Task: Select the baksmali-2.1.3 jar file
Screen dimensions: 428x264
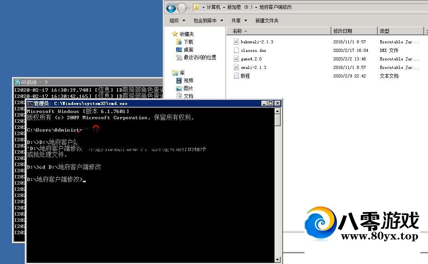Action: (257, 42)
